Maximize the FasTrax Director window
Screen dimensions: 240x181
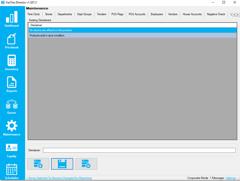click(224, 3)
